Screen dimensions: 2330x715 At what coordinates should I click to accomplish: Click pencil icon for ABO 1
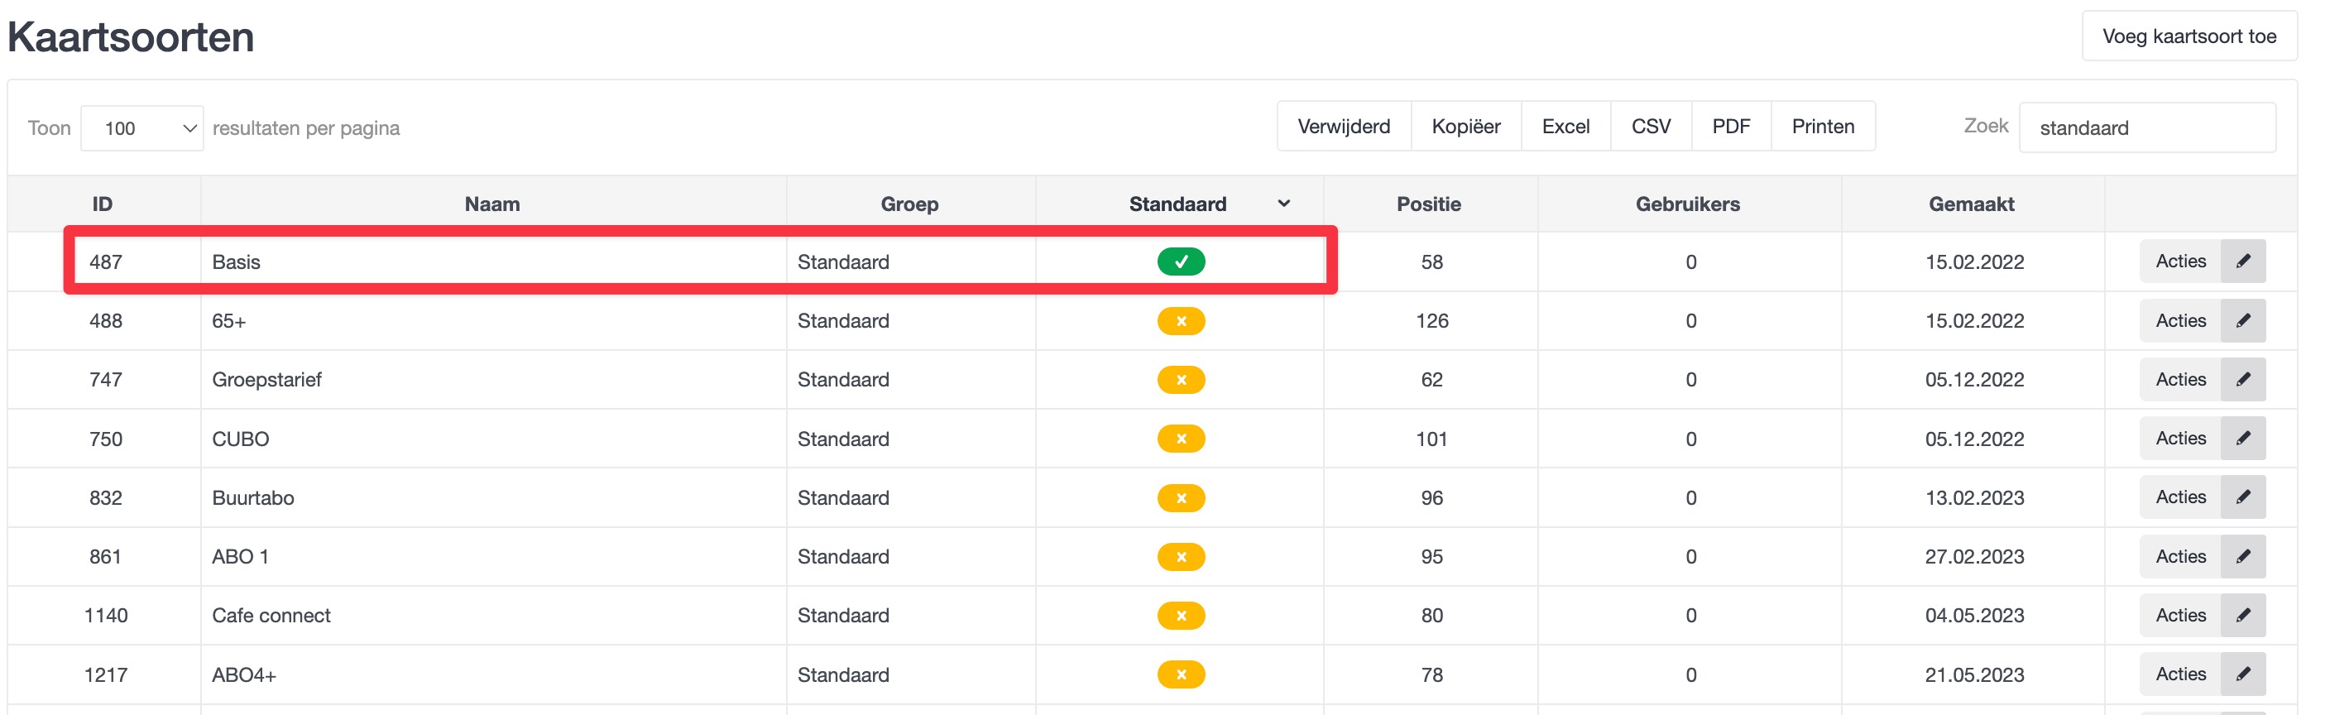click(x=2242, y=557)
